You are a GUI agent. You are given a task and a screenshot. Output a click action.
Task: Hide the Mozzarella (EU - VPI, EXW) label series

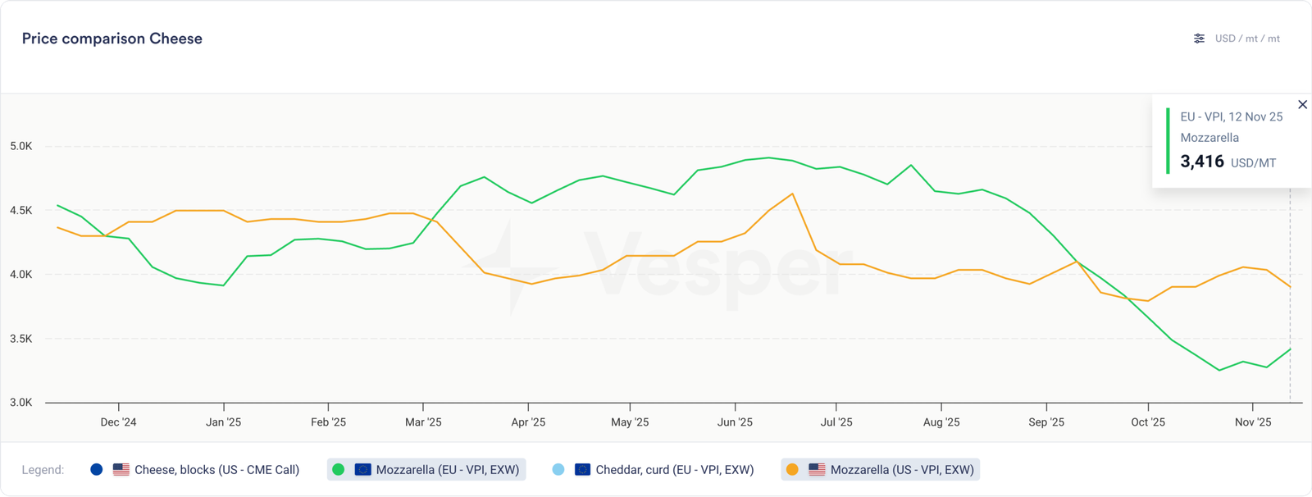[447, 470]
